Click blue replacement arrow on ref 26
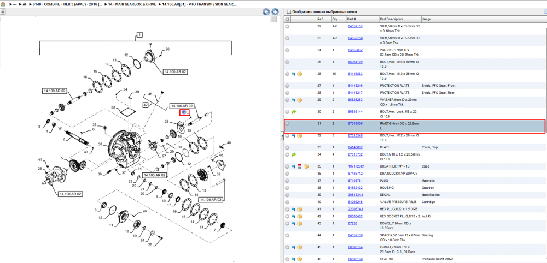This screenshot has height=263, width=547. pyautogui.click(x=293, y=74)
